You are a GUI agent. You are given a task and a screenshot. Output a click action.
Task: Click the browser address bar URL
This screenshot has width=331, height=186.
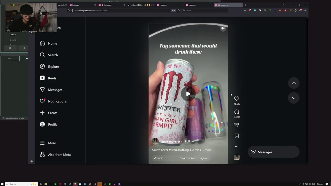coord(91,11)
